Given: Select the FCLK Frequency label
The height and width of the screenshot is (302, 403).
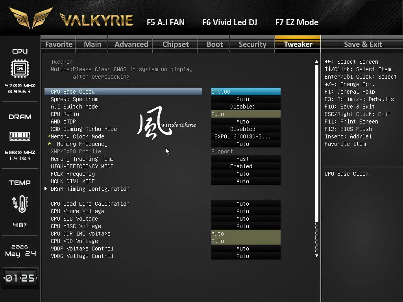Looking at the screenshot, I should pos(73,174).
